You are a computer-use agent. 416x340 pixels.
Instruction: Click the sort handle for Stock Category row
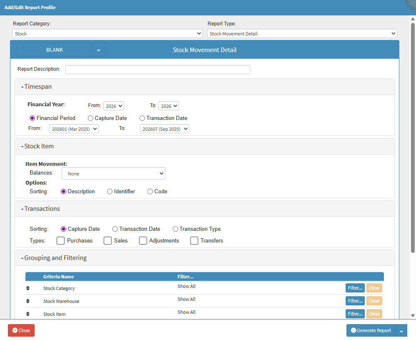27,288
